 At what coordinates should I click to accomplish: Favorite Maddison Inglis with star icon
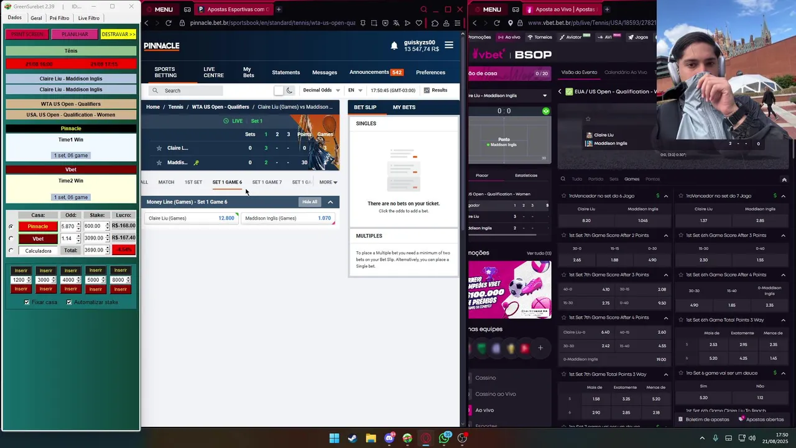pyautogui.click(x=159, y=162)
